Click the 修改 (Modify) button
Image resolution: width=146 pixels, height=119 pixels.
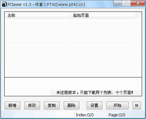tap(32, 105)
